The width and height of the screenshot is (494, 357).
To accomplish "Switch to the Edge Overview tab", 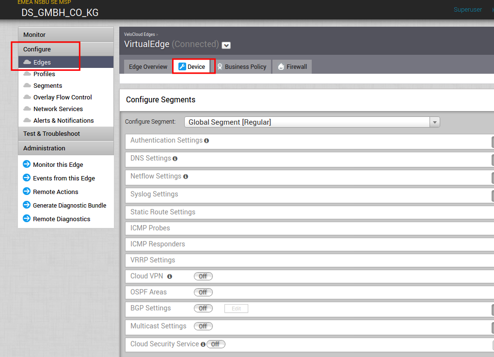I will tap(147, 66).
